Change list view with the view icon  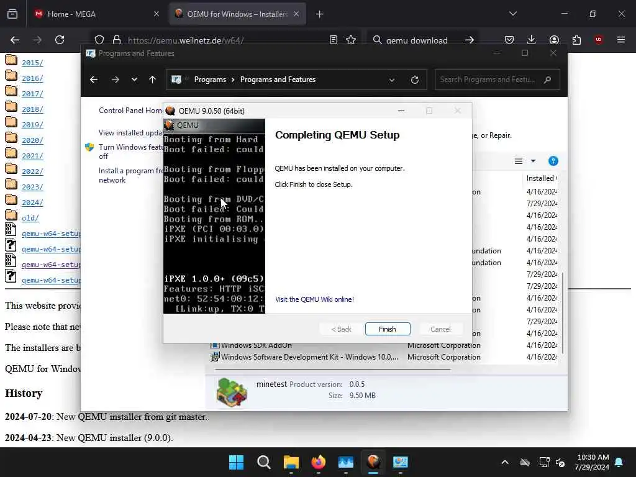click(519, 161)
